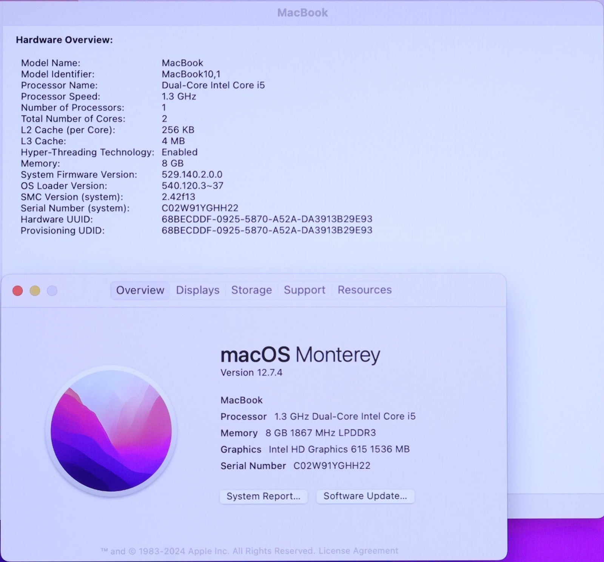Click the Processor value 1.3 GHz Dual-Core
The height and width of the screenshot is (562, 604).
click(345, 416)
